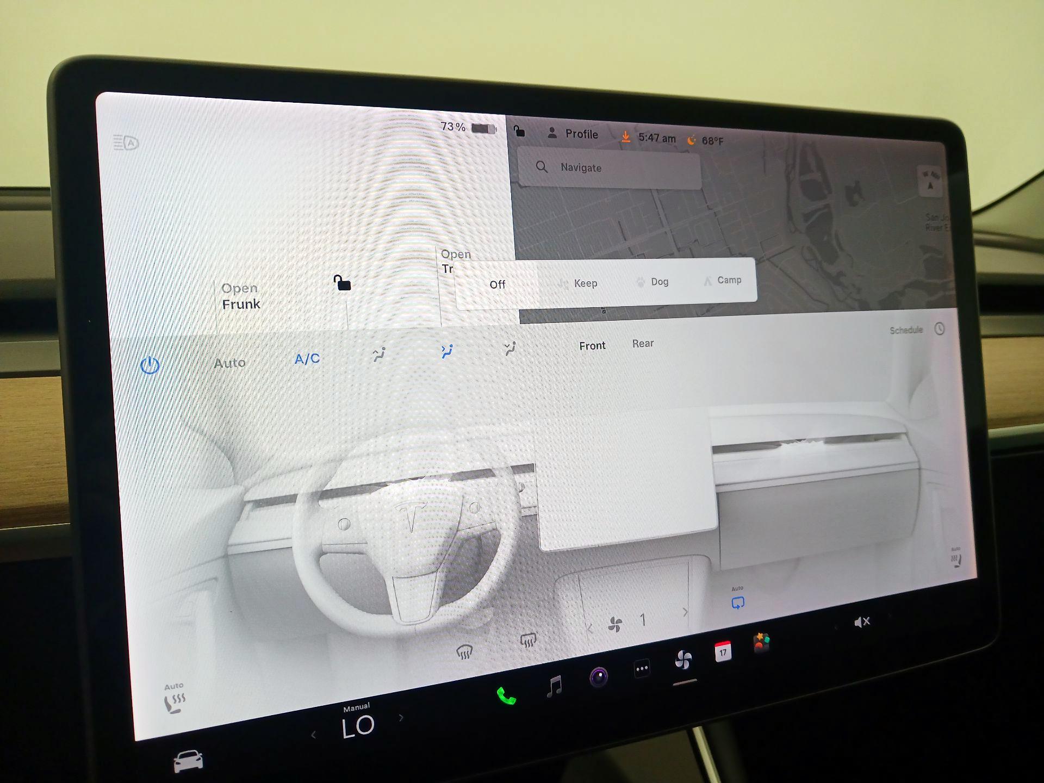This screenshot has width=1044, height=783.
Task: Toggle the front windshield defrost
Action: point(464,651)
